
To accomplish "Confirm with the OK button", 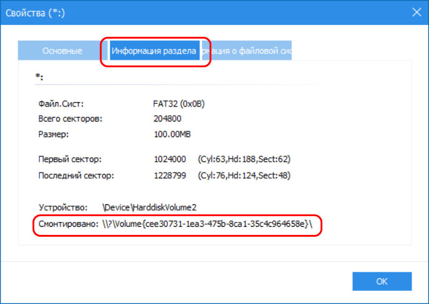I will click(382, 282).
